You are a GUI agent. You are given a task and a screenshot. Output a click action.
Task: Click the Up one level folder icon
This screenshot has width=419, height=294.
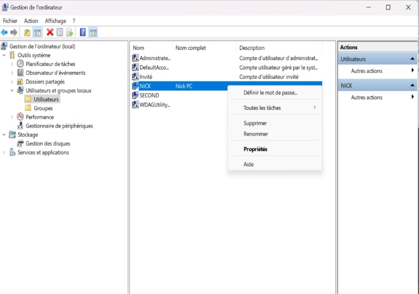pyautogui.click(x=27, y=32)
